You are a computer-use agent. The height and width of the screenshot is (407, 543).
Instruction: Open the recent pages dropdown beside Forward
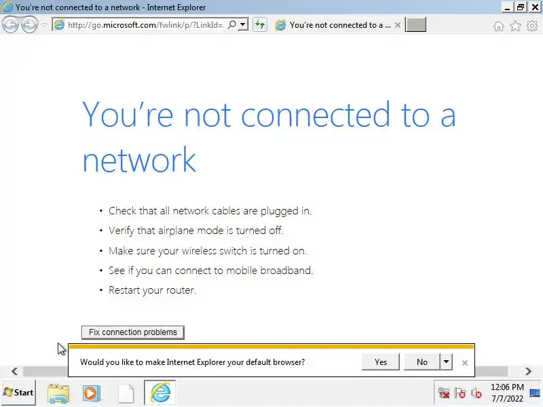click(x=44, y=25)
